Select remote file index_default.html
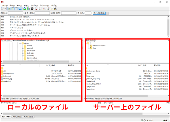170x122 pixels. (x=94, y=84)
